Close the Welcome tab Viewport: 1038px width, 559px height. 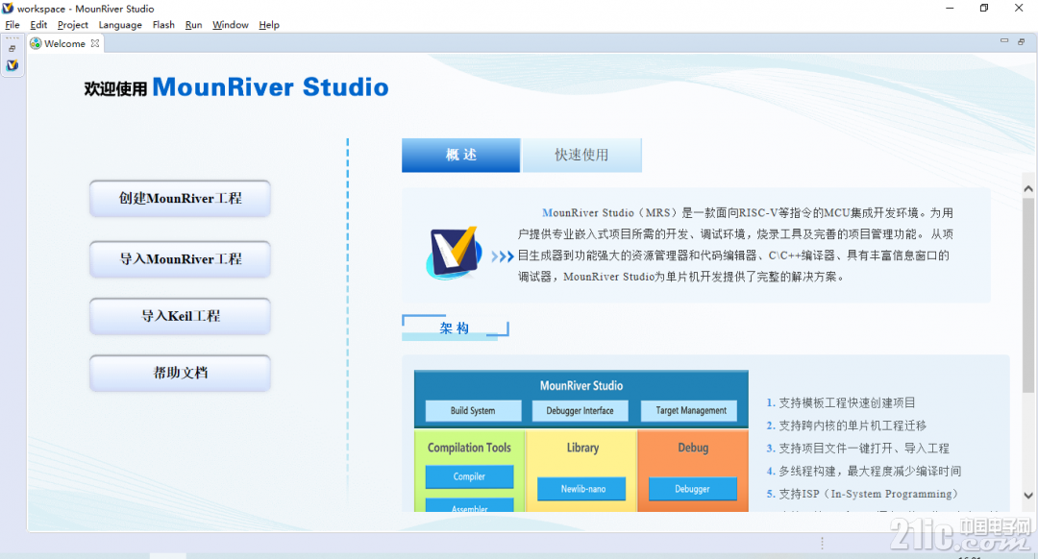click(95, 43)
